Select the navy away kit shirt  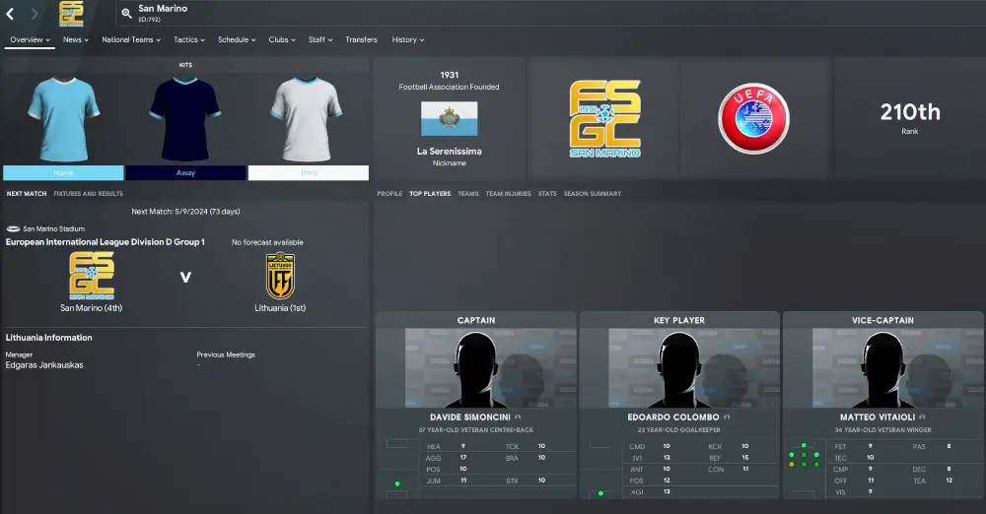(185, 118)
